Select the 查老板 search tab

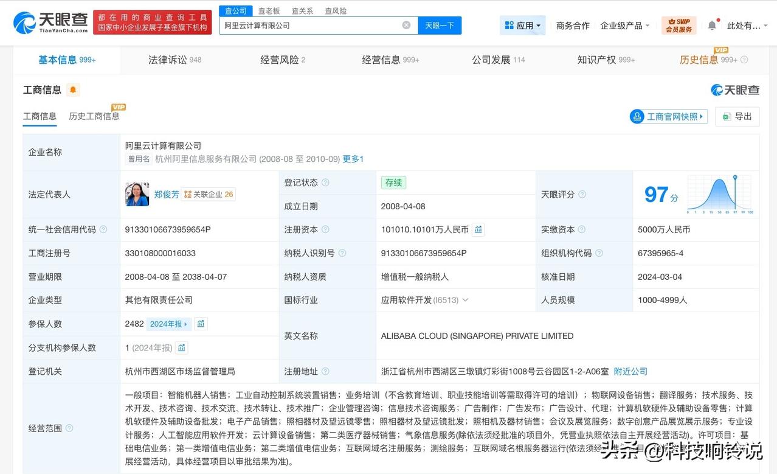point(269,11)
